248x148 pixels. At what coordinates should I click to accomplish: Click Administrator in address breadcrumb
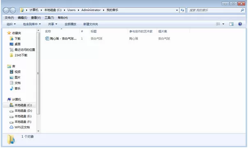tap(91, 10)
